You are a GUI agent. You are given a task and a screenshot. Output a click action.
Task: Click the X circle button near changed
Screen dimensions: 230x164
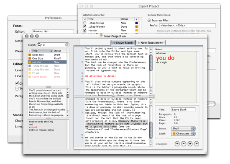190,144
